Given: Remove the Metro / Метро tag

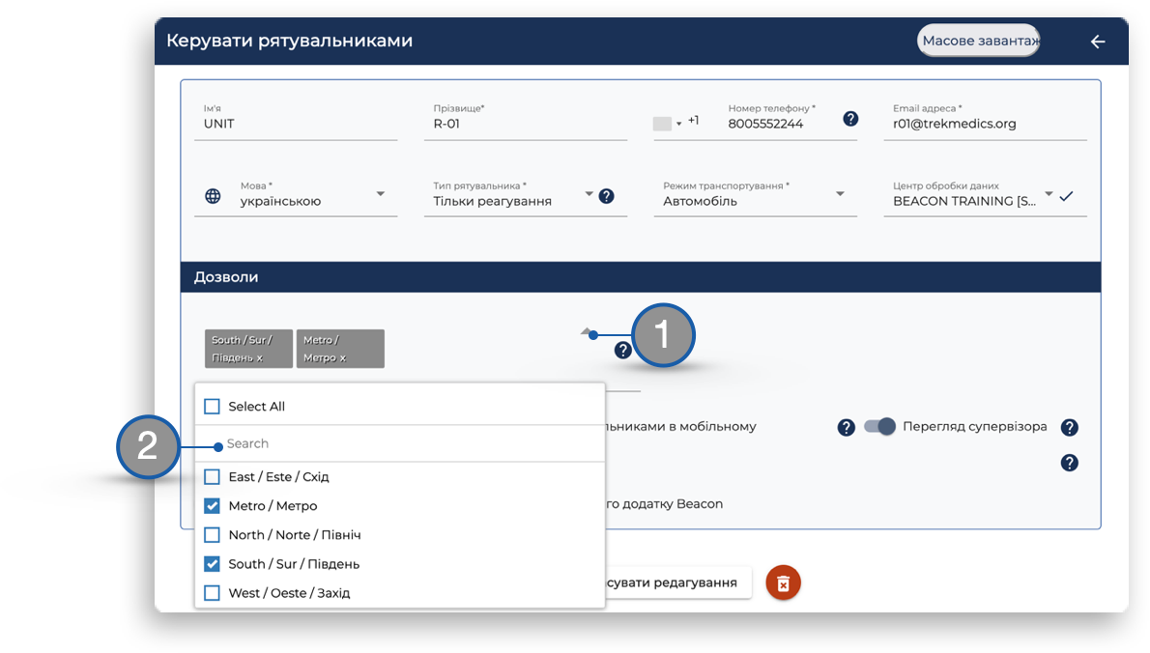Looking at the screenshot, I should [x=342, y=357].
